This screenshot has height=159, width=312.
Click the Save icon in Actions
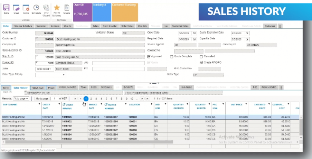pyautogui.click(x=7, y=8)
